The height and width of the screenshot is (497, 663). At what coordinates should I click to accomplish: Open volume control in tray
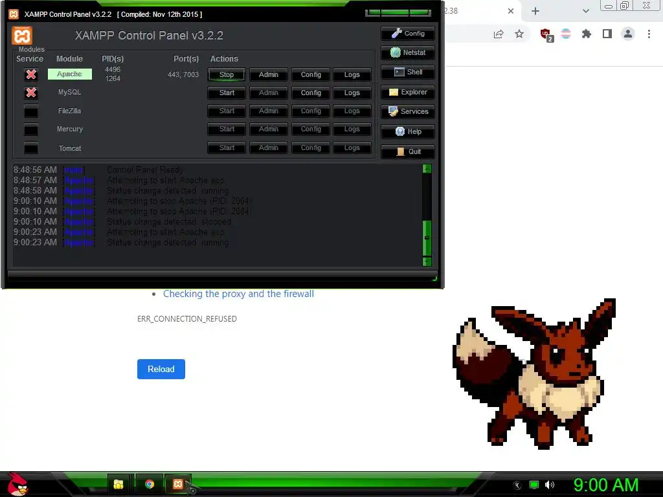coord(550,485)
